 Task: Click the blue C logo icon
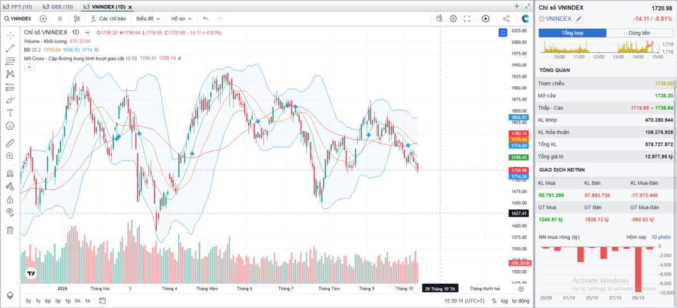tap(525, 19)
